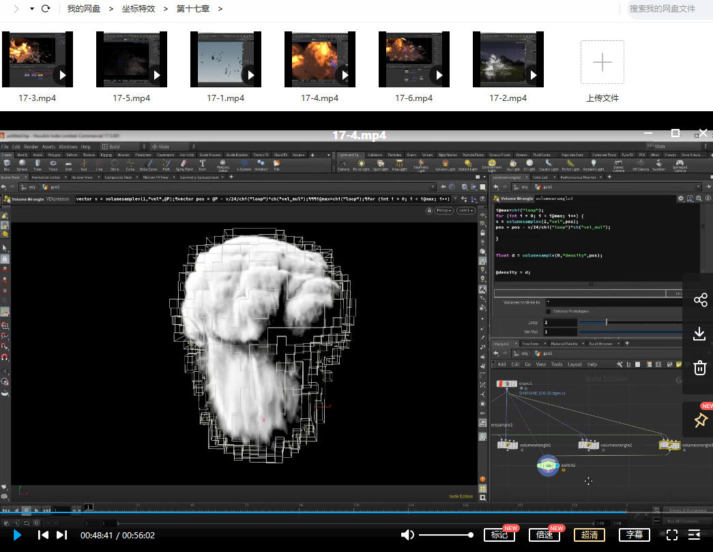
Task: Mute the video with the speaker icon
Action: click(x=407, y=535)
